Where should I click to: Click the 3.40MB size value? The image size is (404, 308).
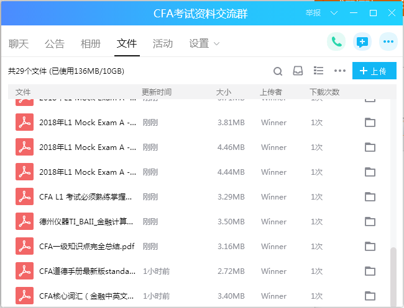coord(231,296)
